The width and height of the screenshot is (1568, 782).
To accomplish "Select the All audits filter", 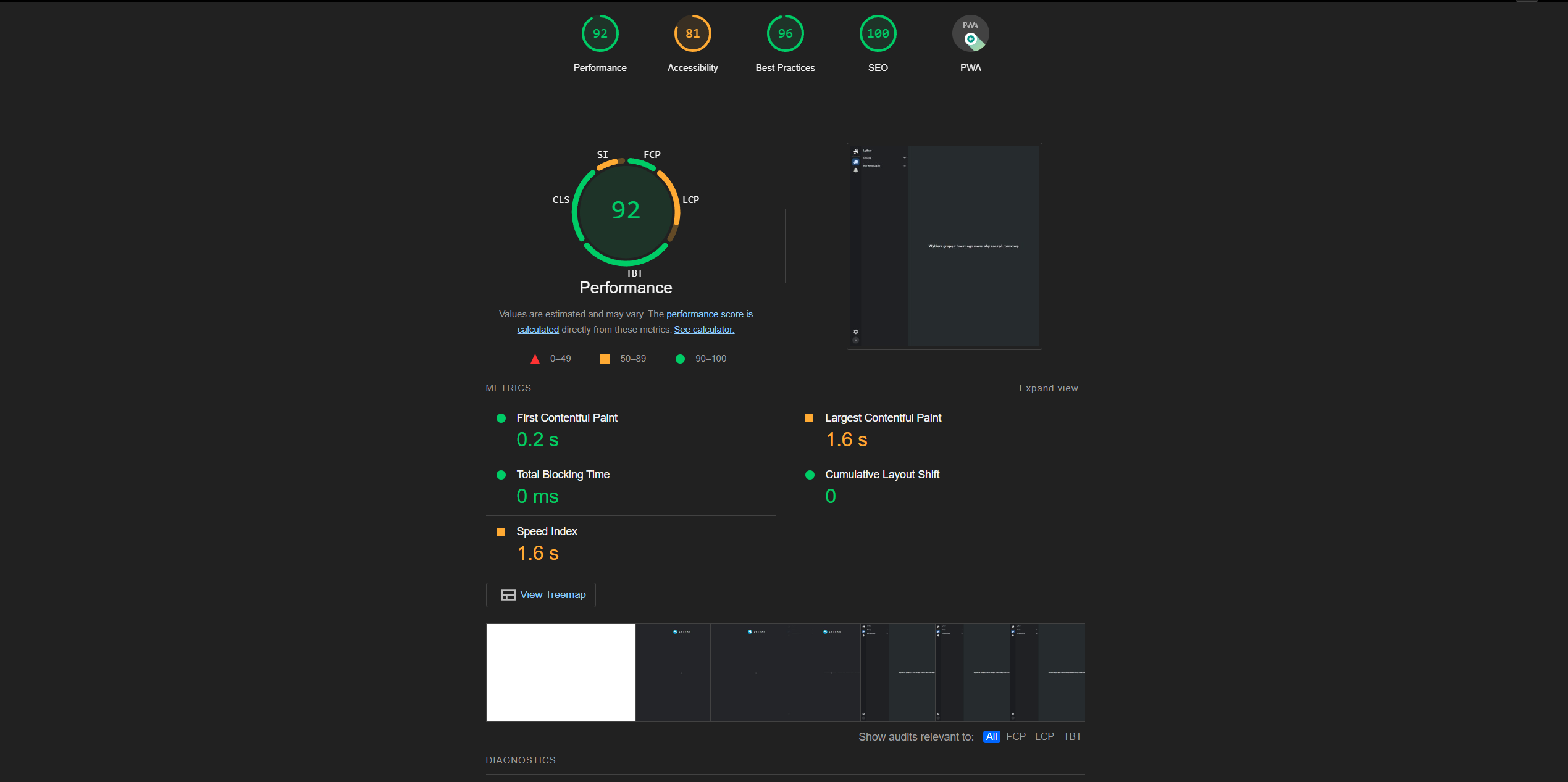I will 991,737.
